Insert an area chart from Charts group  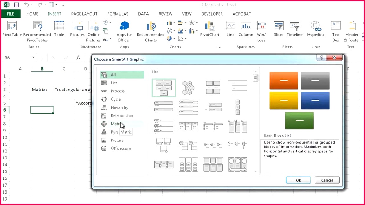point(180,31)
